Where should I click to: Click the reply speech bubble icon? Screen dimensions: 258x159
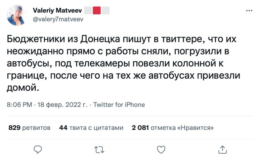coord(38,150)
